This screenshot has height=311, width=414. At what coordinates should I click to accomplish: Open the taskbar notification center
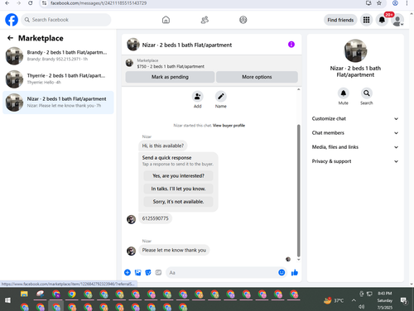403,300
